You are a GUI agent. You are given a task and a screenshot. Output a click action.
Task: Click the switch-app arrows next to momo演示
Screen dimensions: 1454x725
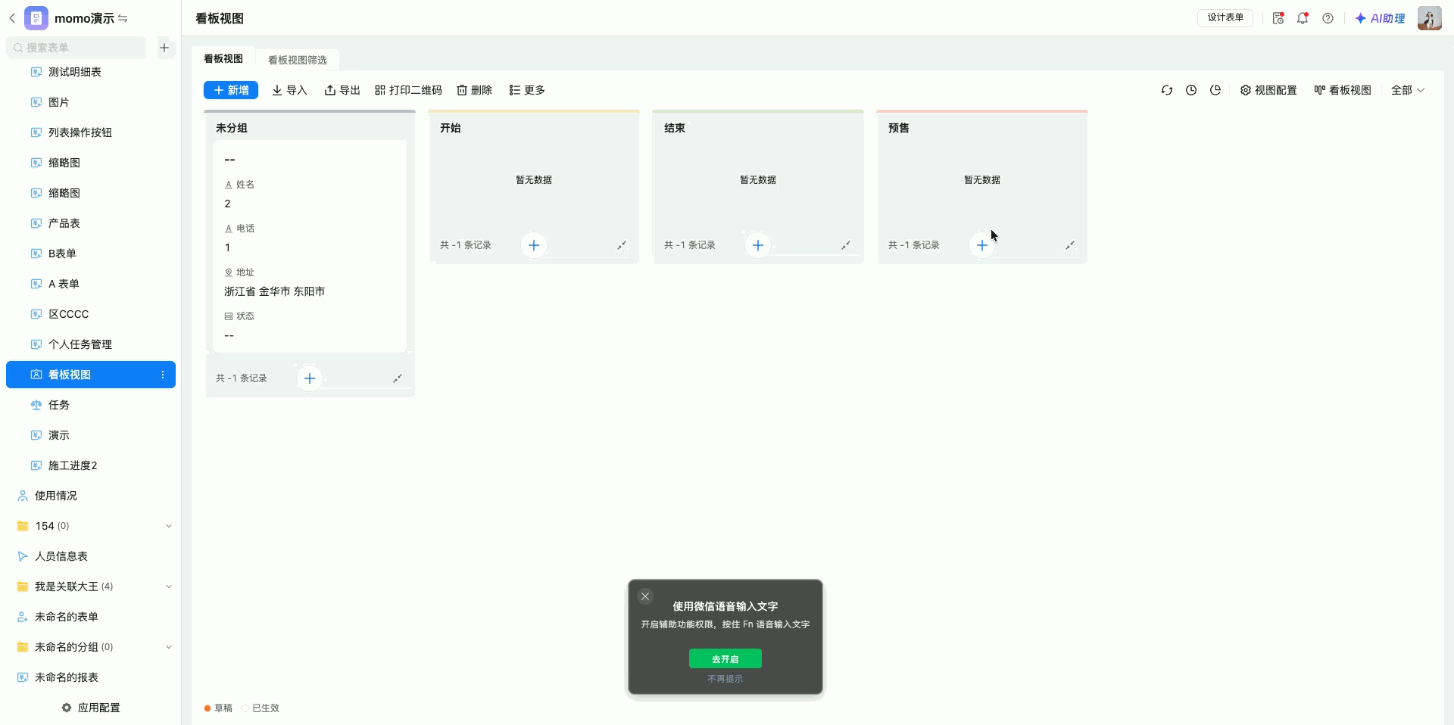(x=123, y=18)
